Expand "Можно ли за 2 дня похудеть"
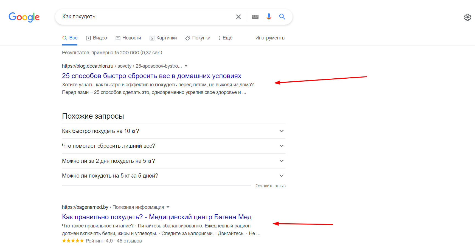The image size is (475, 251). point(174,161)
